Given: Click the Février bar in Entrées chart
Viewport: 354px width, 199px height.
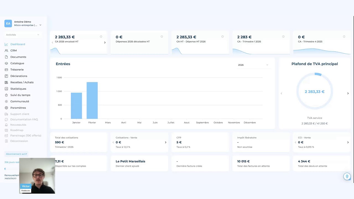Looking at the screenshot, I should point(92,101).
